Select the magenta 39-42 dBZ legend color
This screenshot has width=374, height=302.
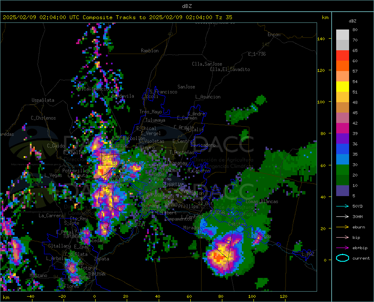pyautogui.click(x=342, y=128)
